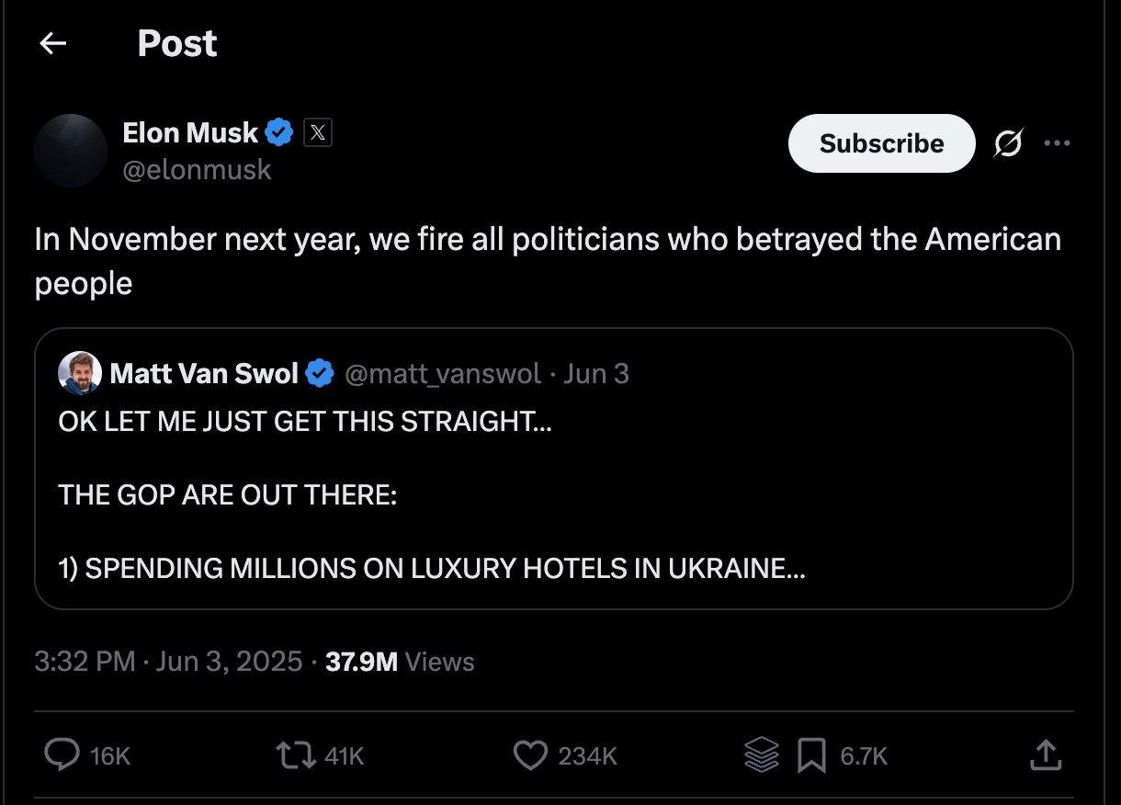Open Elon Musk's profile avatar
This screenshot has width=1121, height=805.
[71, 151]
